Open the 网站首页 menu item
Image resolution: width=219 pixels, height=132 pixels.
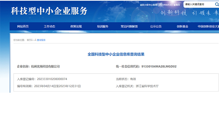click(23, 26)
